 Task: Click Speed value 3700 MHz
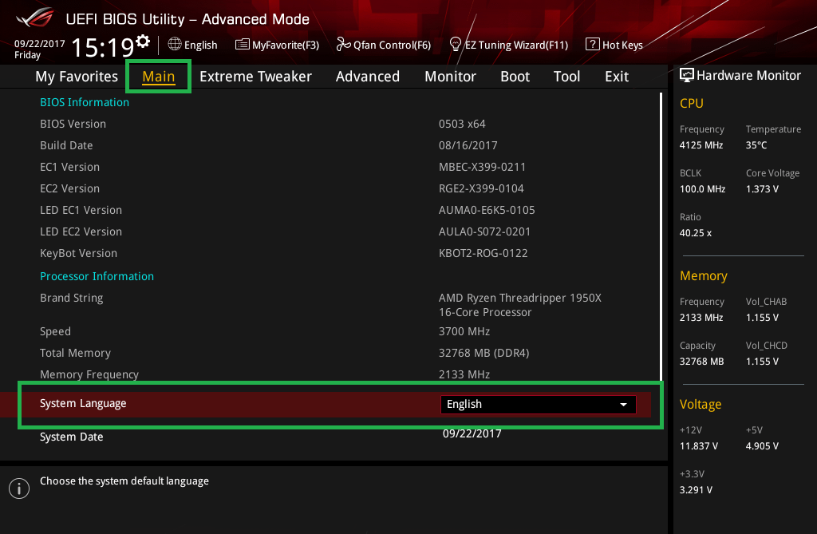point(464,331)
